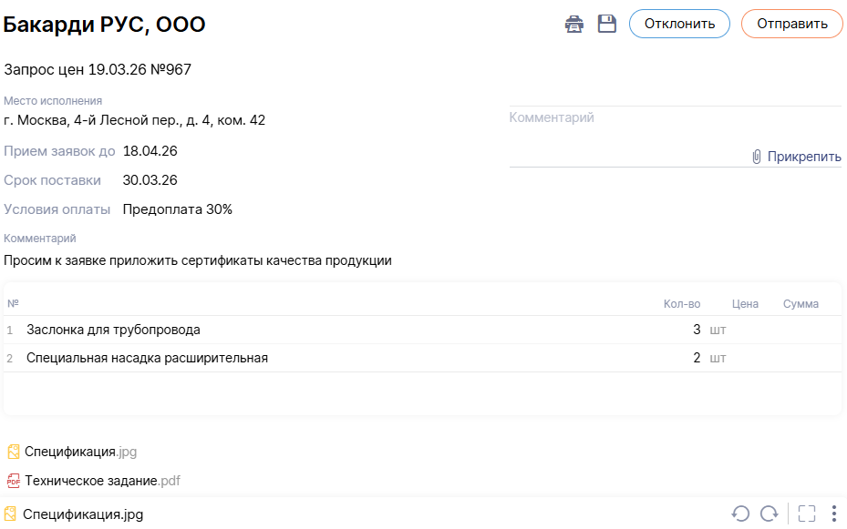The image size is (847, 529).
Task: Open the Спецификация.jpg attachment
Action: pyautogui.click(x=80, y=452)
